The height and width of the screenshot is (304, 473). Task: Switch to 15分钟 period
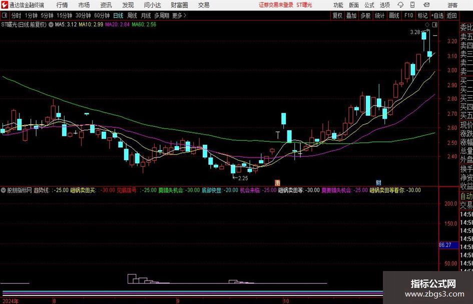[65, 15]
